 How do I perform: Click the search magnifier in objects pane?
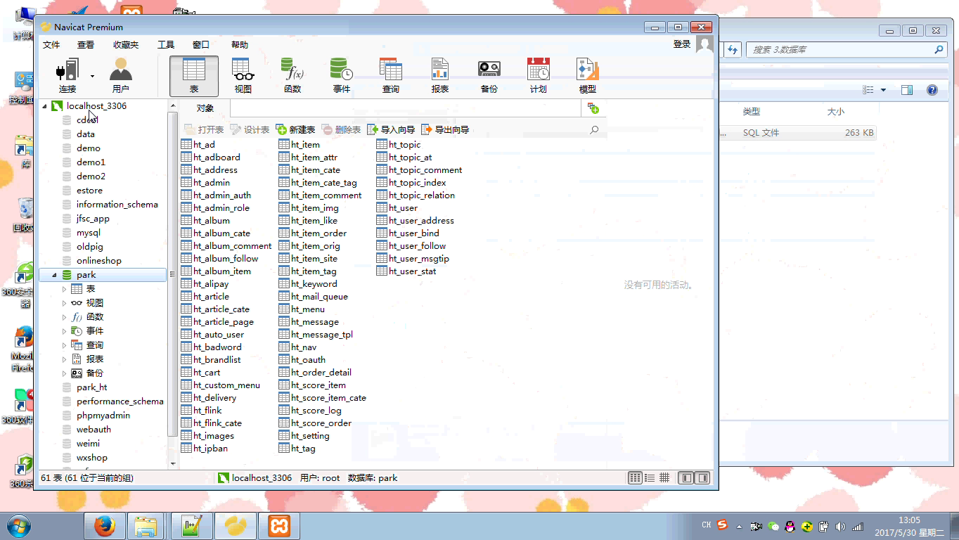pyautogui.click(x=594, y=129)
